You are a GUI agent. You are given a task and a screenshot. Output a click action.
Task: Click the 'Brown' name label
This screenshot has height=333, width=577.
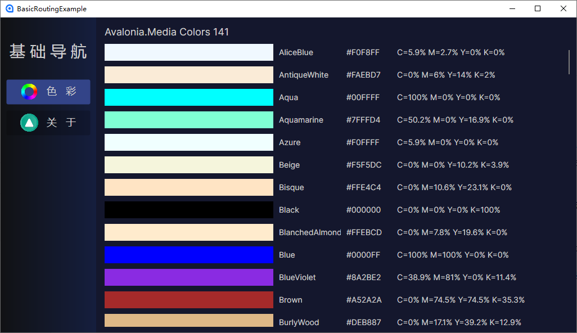(x=290, y=300)
